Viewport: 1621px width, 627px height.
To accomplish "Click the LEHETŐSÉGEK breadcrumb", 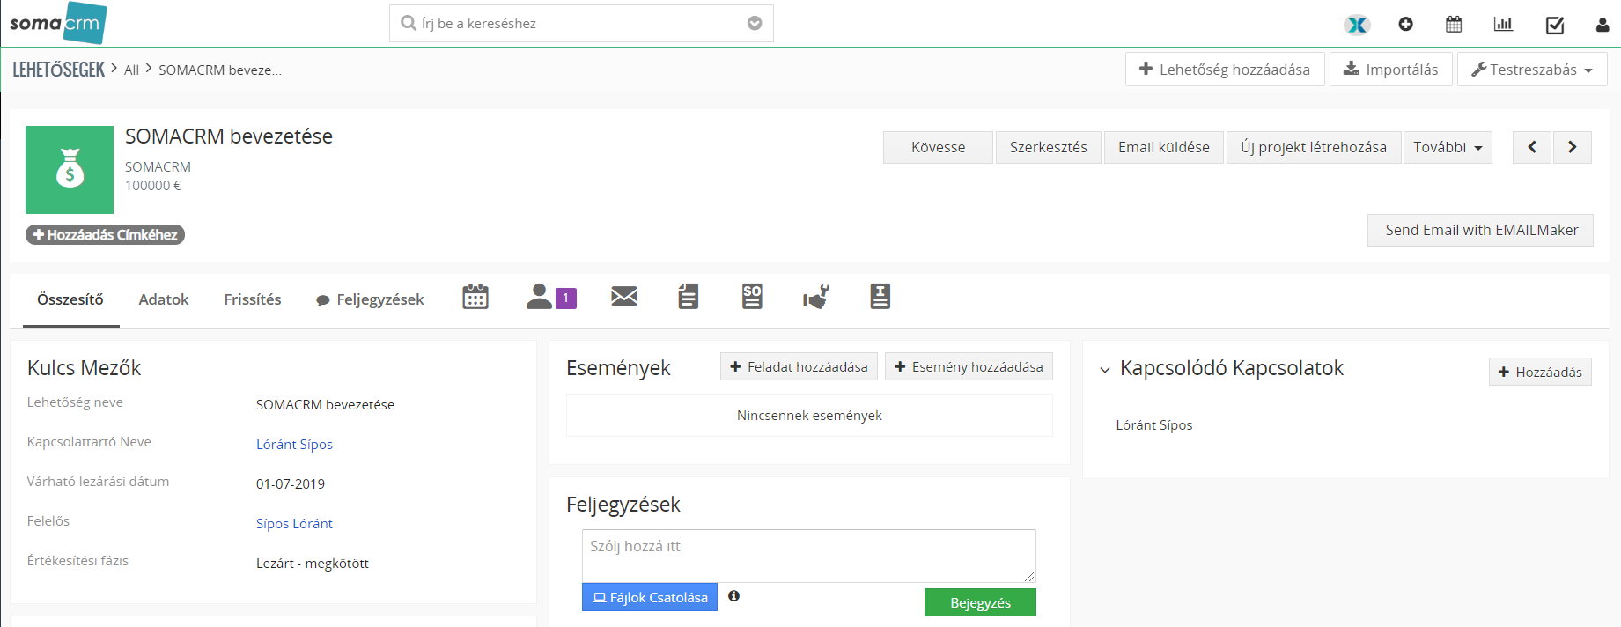I will coord(58,70).
